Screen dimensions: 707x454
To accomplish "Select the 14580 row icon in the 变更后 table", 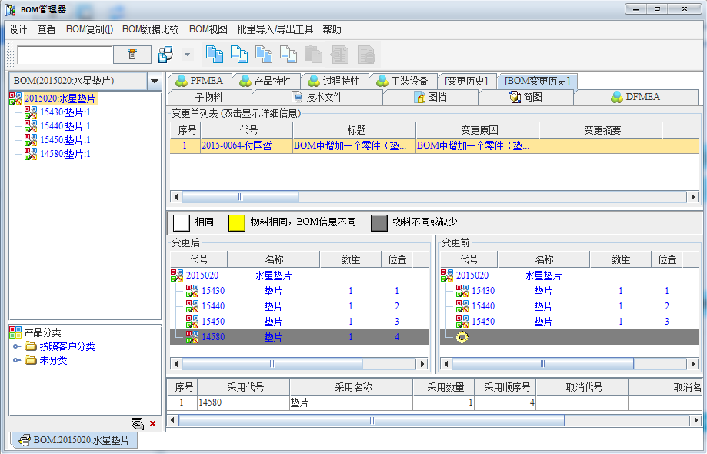I will (x=192, y=337).
